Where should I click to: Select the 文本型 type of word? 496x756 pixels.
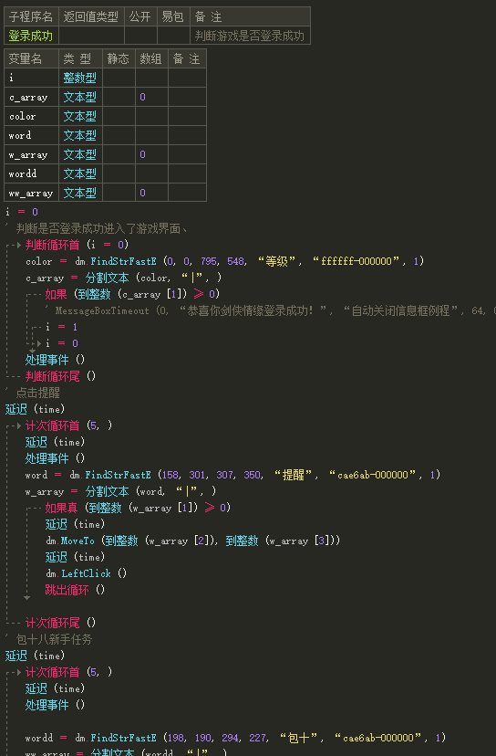point(80,135)
